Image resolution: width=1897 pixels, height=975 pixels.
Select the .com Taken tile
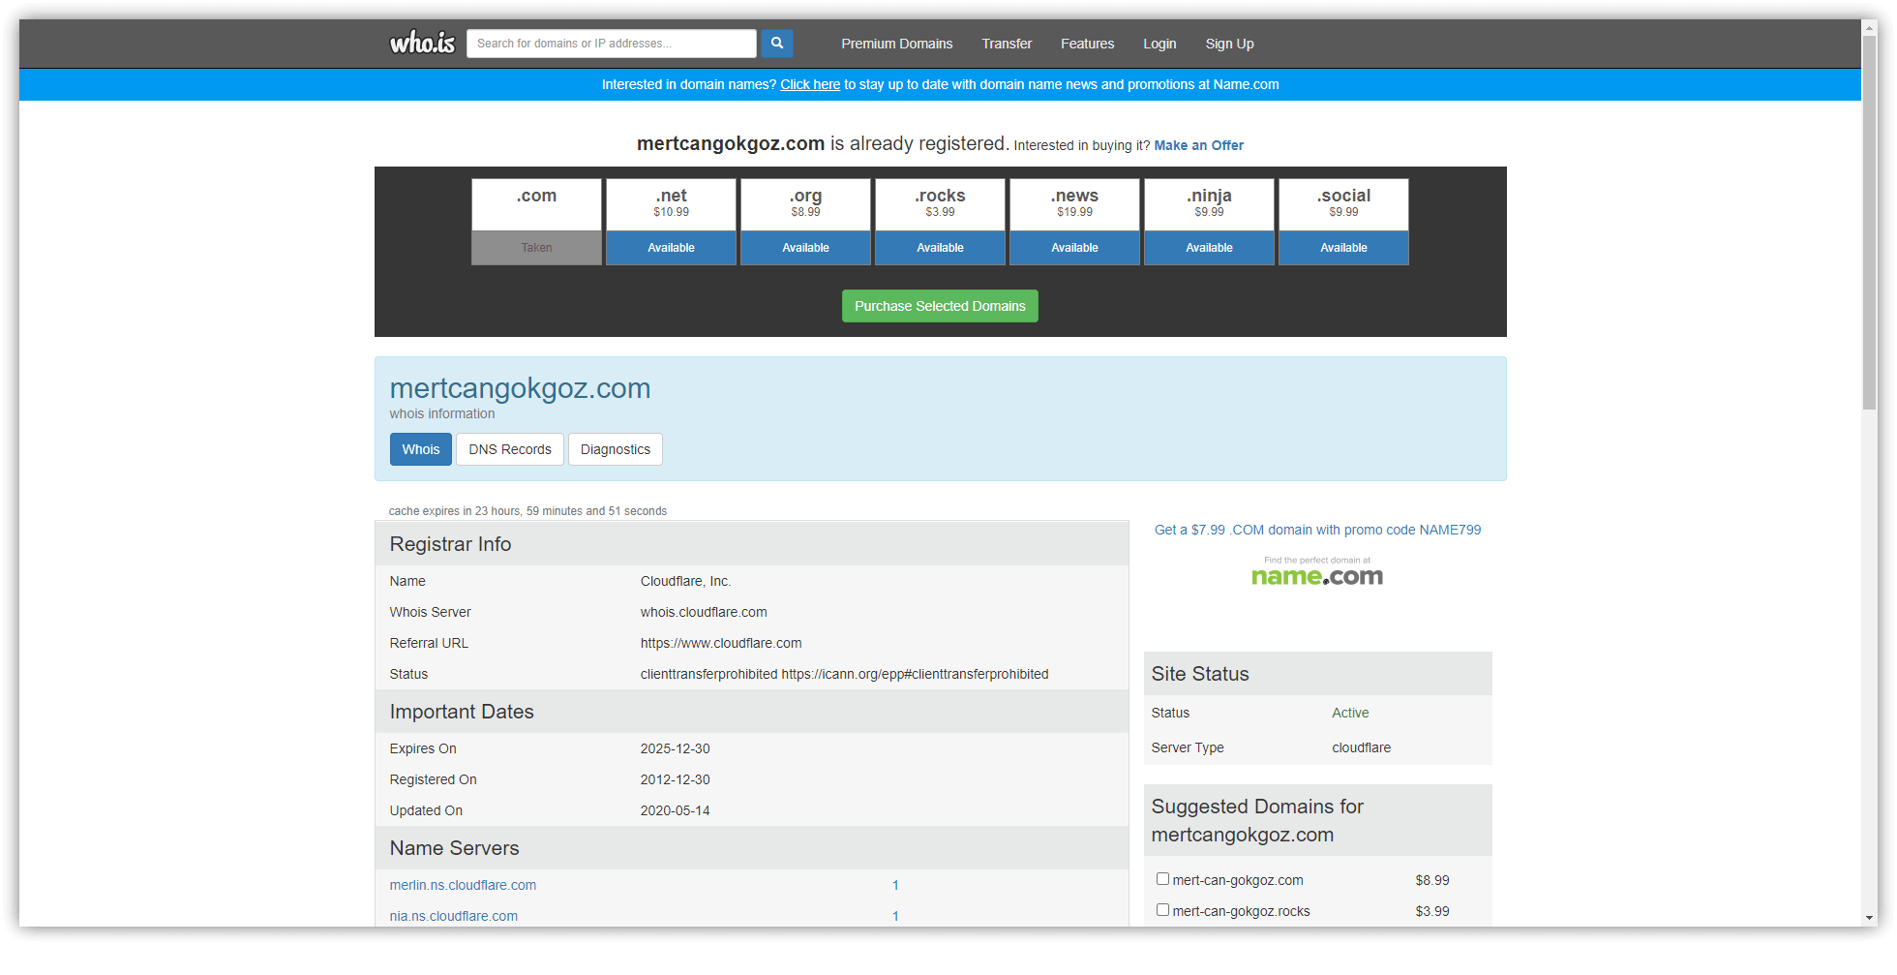pos(536,222)
